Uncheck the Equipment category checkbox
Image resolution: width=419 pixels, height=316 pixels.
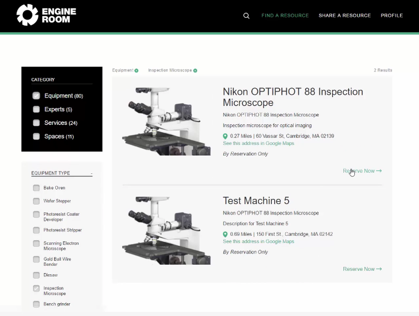36,96
